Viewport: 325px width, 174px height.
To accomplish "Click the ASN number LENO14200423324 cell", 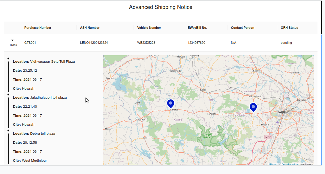I will coord(94,43).
